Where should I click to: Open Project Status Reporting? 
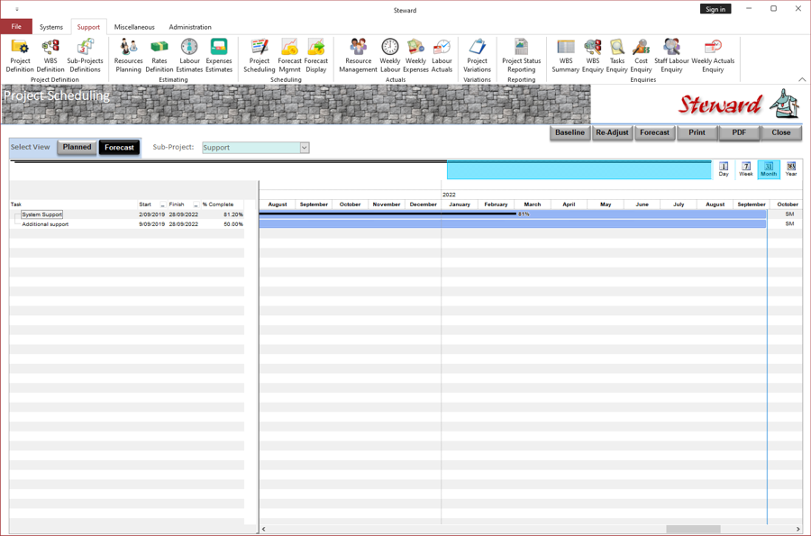[522, 56]
